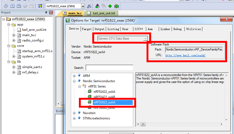Collapse the lib group in Project tree
Viewport: 234px width, 134px height.
tap(9, 62)
